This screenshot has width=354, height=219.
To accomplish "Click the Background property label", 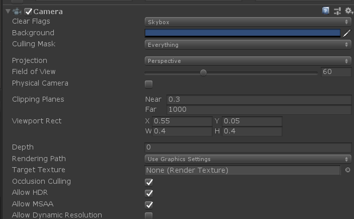I will click(x=33, y=33).
